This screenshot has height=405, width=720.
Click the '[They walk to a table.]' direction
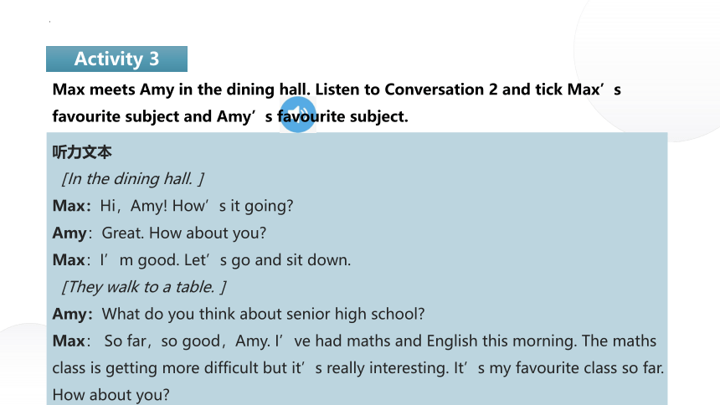(x=144, y=287)
